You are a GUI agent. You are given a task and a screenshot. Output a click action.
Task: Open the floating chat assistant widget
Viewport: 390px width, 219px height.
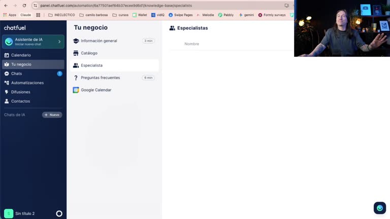tap(379, 208)
